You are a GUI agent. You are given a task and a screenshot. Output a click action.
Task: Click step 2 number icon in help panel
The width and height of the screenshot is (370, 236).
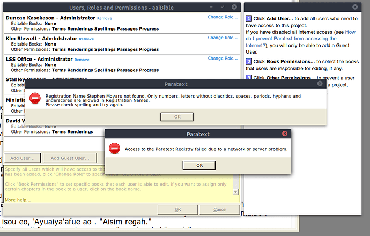click(x=249, y=62)
